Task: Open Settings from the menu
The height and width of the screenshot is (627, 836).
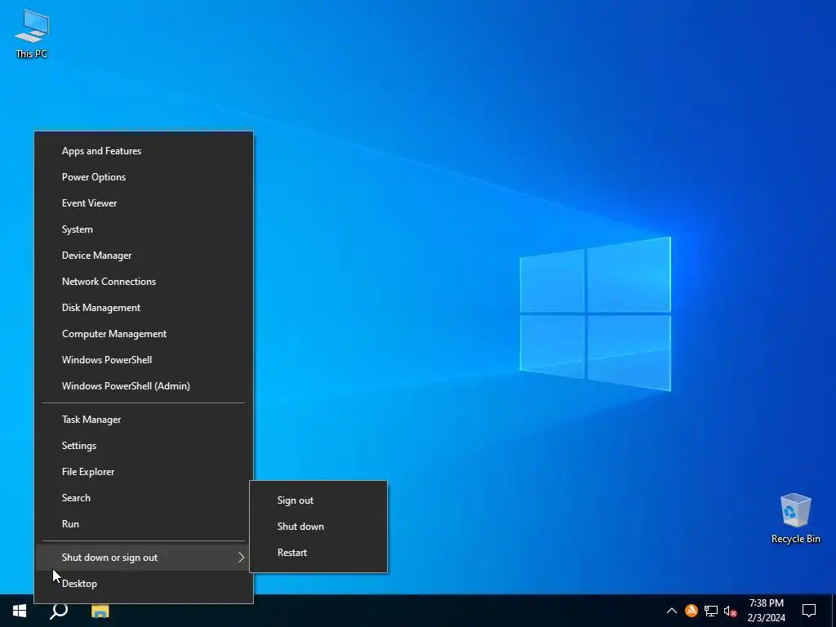Action: point(144,446)
